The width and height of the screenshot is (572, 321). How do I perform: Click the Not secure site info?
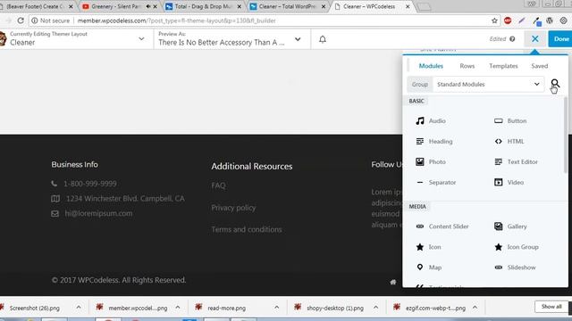(50, 21)
